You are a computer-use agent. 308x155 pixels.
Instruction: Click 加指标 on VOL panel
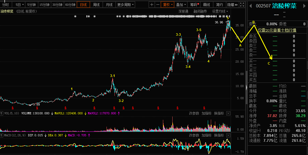coord(206,114)
